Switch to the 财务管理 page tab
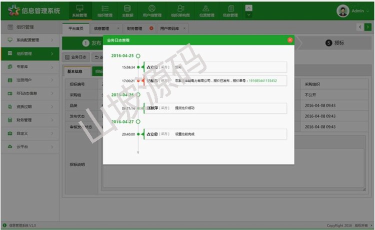 coord(134,28)
